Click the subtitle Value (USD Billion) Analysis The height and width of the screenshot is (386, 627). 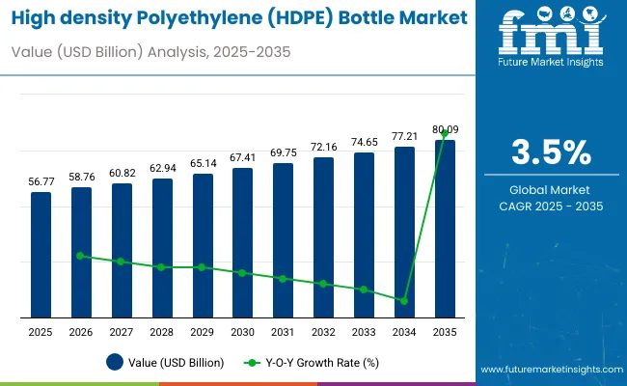point(150,52)
